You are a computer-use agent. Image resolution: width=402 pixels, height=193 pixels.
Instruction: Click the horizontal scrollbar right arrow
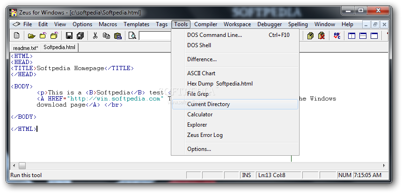coord(384,165)
